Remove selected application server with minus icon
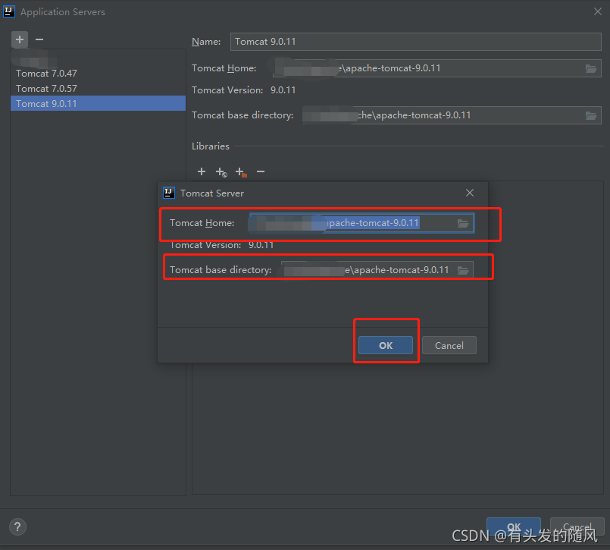 [x=39, y=39]
